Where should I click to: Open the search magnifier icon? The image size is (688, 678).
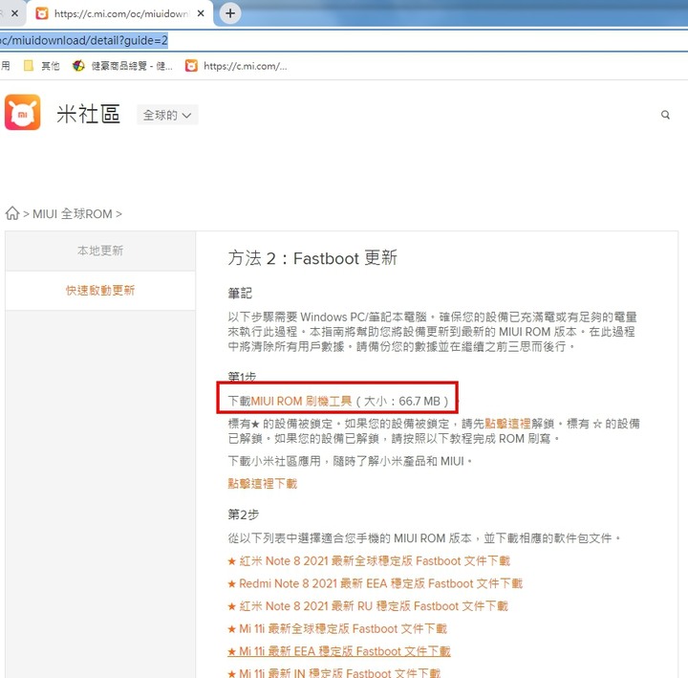pyautogui.click(x=665, y=115)
